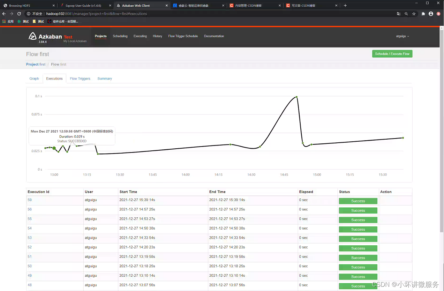444x291 pixels.
Task: Open execution id 56 link
Action: click(30, 209)
